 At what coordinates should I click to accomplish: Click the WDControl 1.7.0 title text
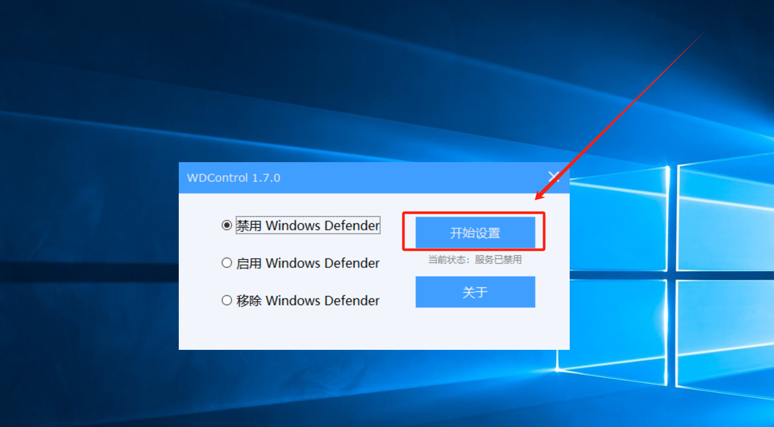pyautogui.click(x=234, y=178)
